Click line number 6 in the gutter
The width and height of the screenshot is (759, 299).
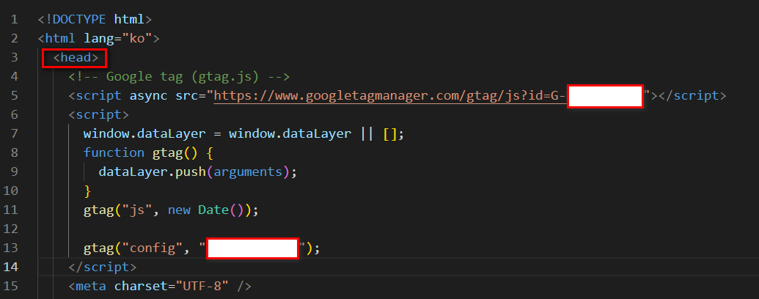13,115
